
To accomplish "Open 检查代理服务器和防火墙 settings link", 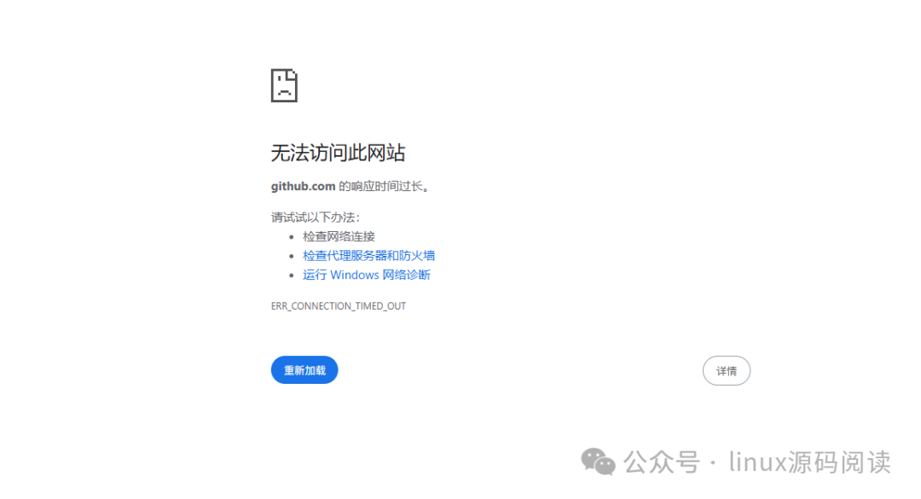I will (368, 255).
